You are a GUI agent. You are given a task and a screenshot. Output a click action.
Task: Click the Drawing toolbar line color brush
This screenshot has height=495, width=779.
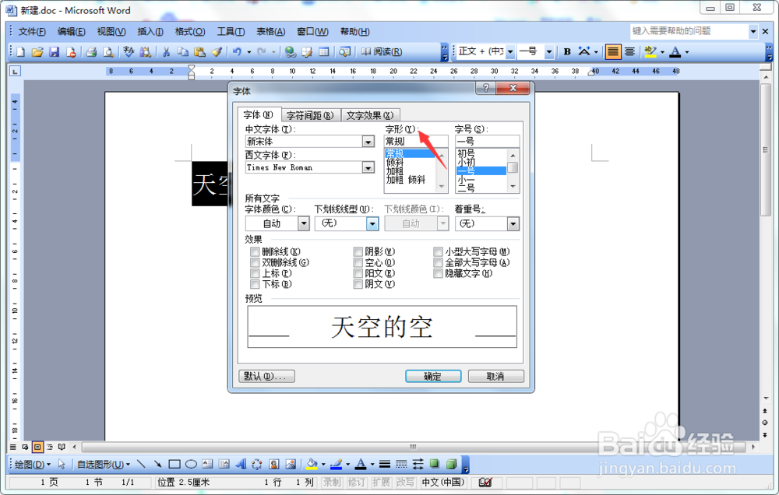click(337, 464)
